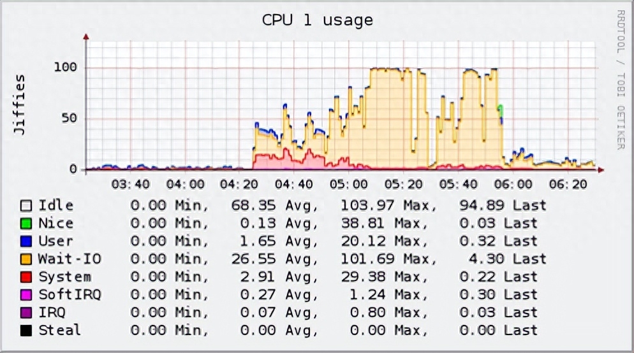The image size is (634, 353).
Task: Select the 05:00 time axis label
Action: coord(349,185)
